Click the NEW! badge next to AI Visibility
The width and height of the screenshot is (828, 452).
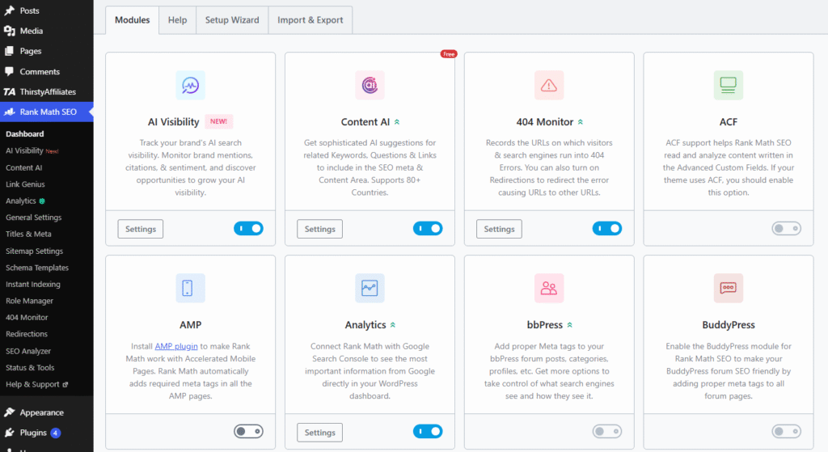(218, 121)
